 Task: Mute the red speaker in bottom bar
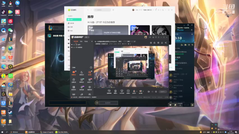click(140, 91)
